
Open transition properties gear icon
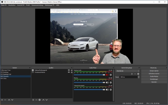click(x=138, y=74)
